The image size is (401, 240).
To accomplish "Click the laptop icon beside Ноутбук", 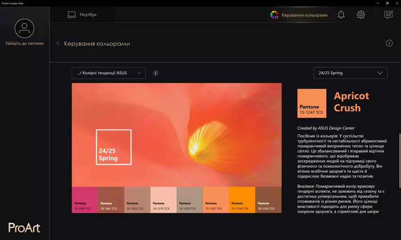I will pos(72,15).
